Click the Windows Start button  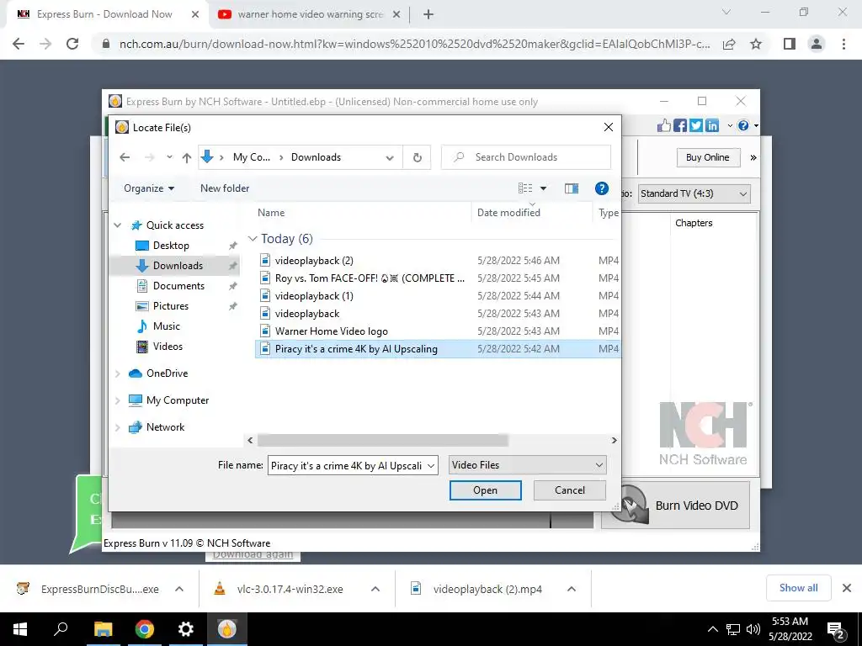click(20, 629)
